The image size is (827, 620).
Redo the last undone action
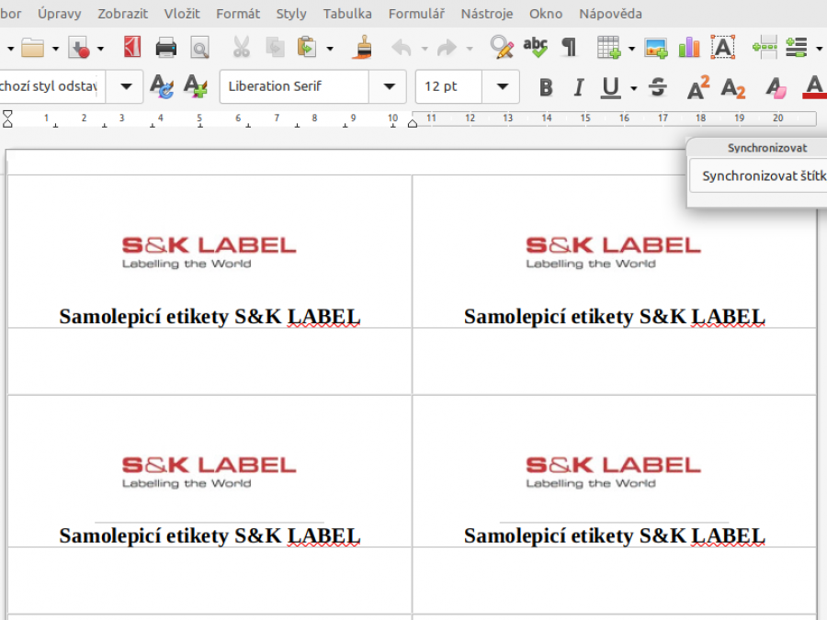pos(447,48)
